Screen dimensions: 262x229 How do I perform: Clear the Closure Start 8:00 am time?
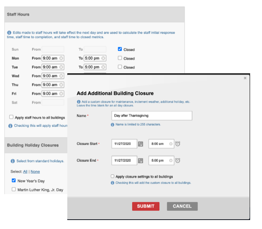click(171, 144)
